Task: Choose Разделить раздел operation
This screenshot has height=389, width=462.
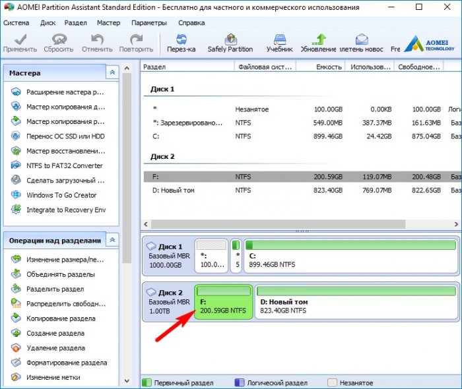Action: click(48, 289)
